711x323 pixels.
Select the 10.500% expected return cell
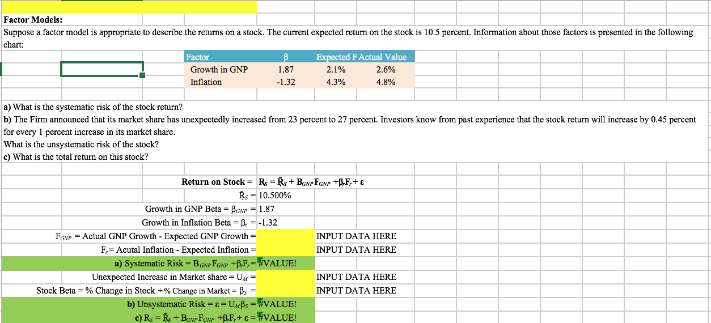pyautogui.click(x=286, y=195)
